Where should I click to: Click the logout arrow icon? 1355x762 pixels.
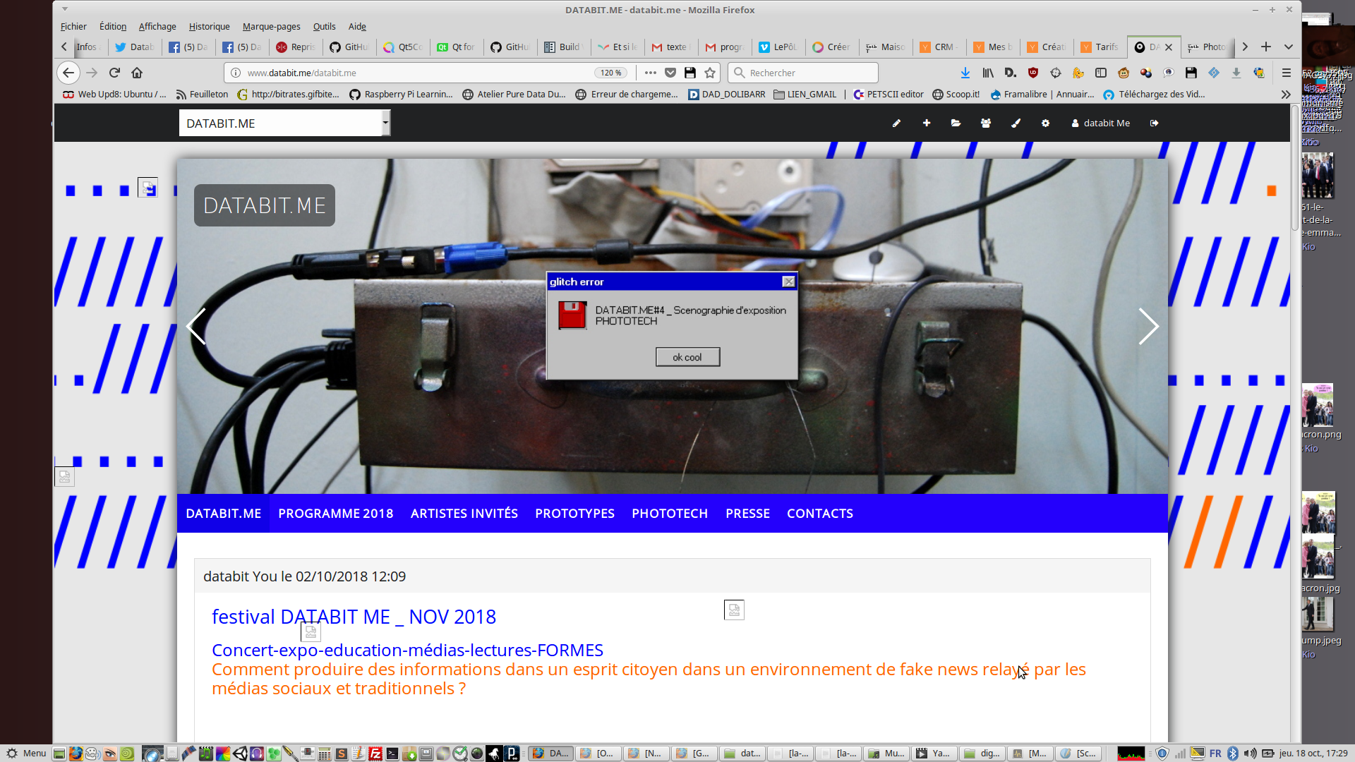click(x=1155, y=123)
